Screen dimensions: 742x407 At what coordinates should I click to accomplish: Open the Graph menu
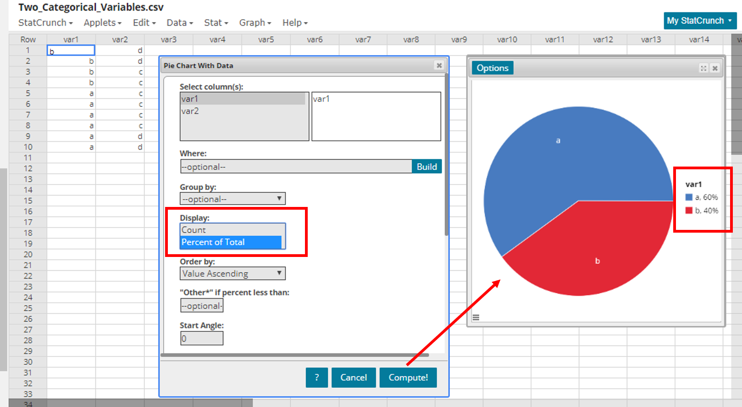coord(255,22)
